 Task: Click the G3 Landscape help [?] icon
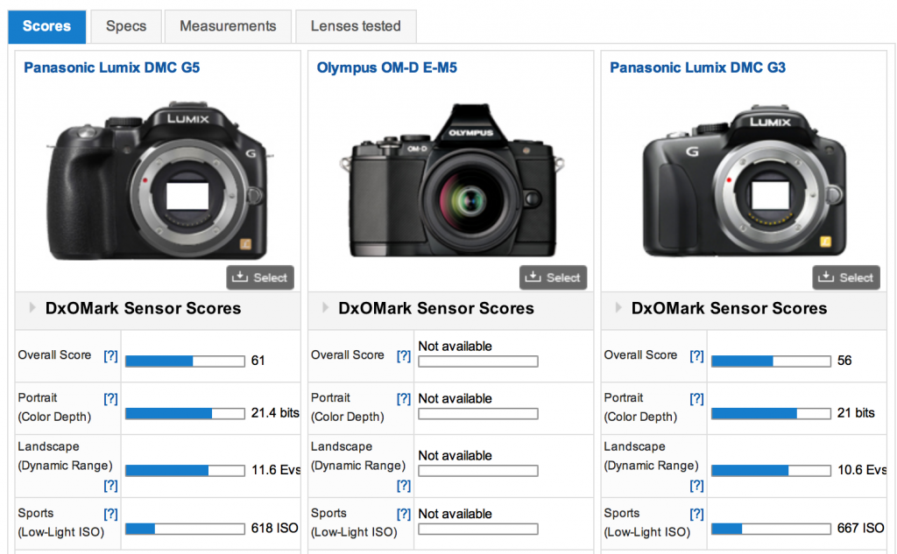(696, 485)
